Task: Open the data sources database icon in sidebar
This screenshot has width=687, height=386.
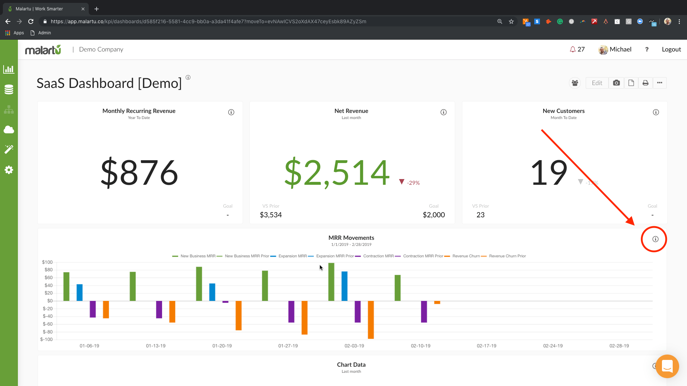Action: click(x=9, y=89)
